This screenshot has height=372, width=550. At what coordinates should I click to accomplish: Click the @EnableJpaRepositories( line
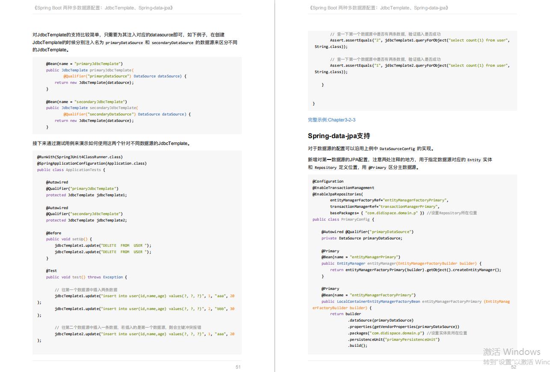click(337, 194)
